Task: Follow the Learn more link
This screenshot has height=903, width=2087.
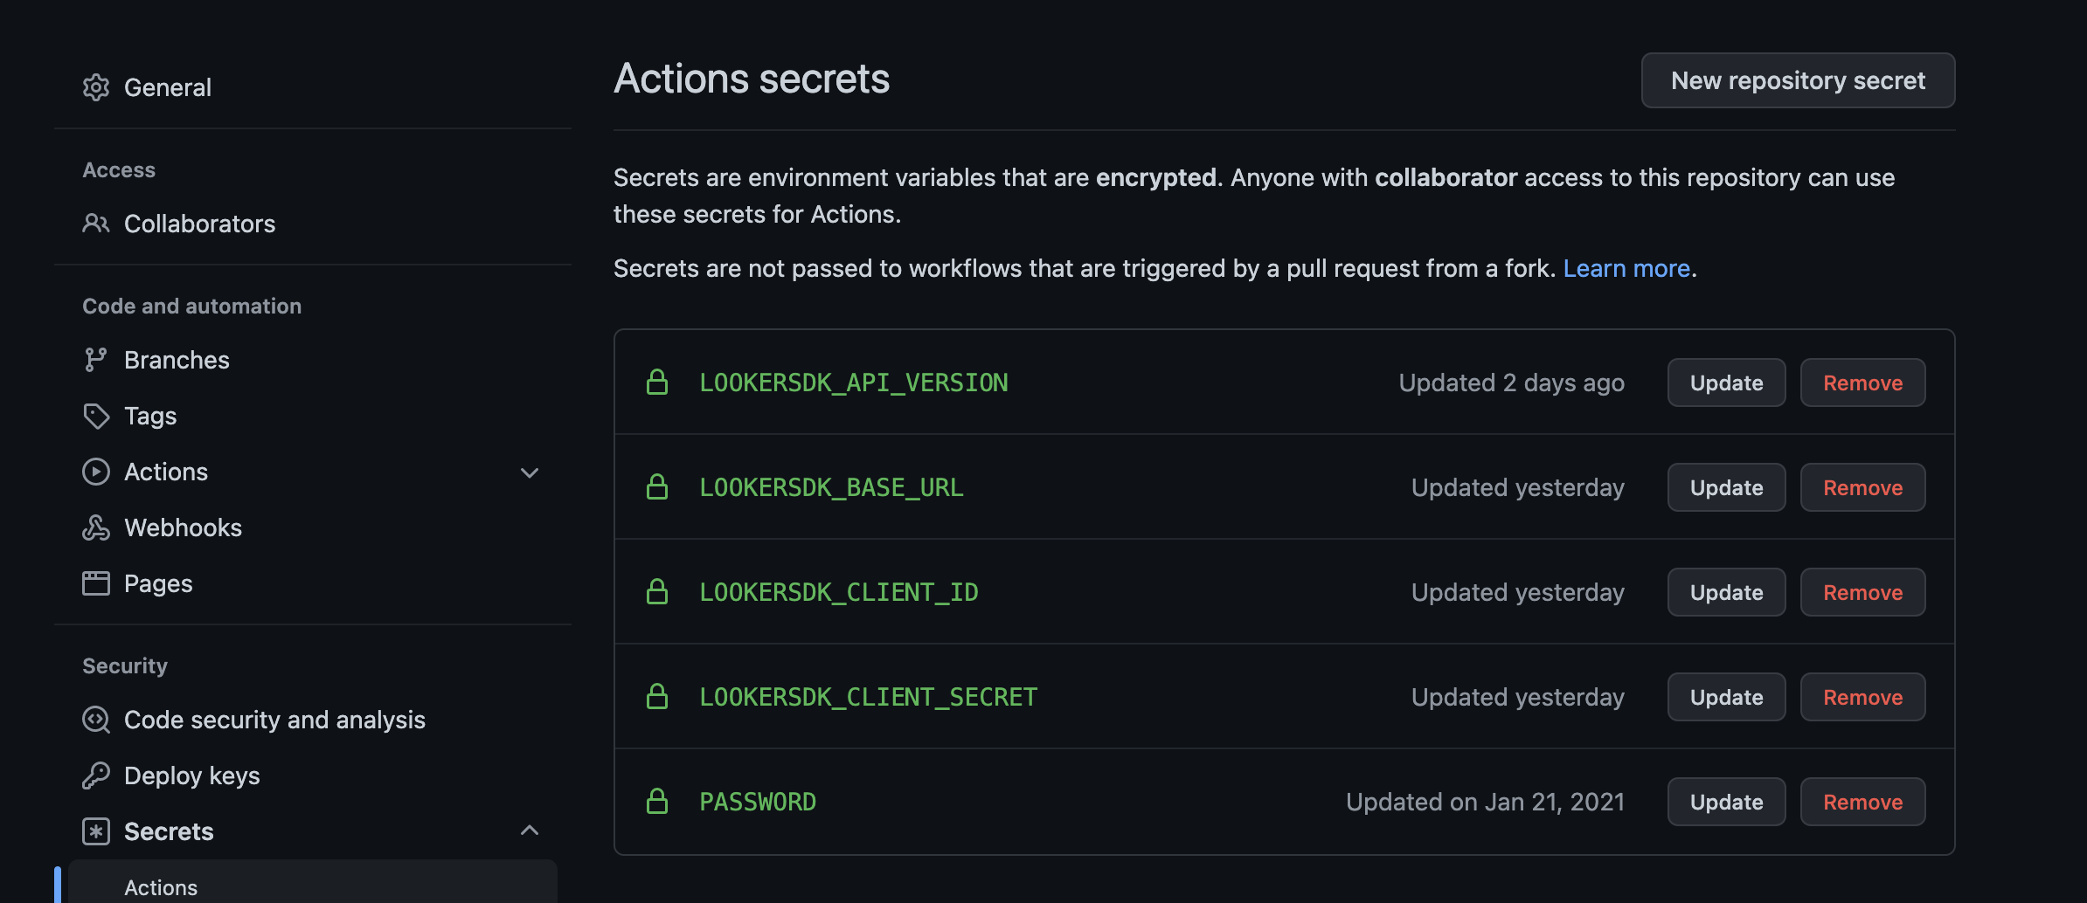Action: pos(1626,268)
